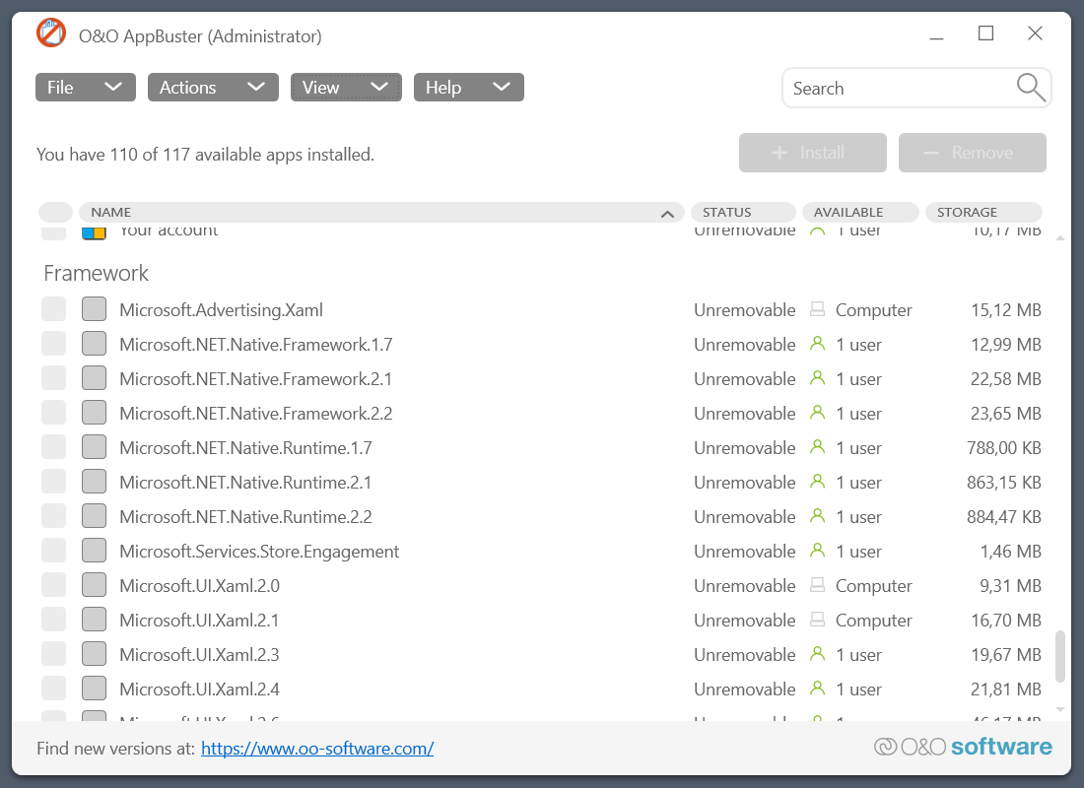Click the Remove button

pyautogui.click(x=972, y=153)
